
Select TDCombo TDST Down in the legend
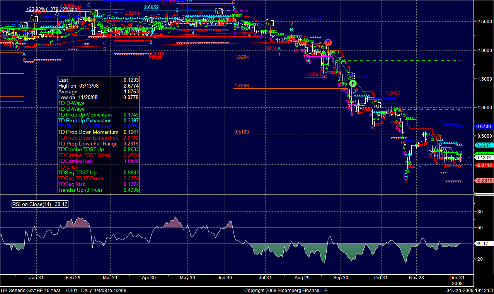click(x=98, y=155)
